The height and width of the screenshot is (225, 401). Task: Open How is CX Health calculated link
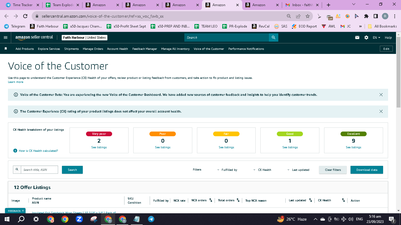pyautogui.click(x=38, y=151)
